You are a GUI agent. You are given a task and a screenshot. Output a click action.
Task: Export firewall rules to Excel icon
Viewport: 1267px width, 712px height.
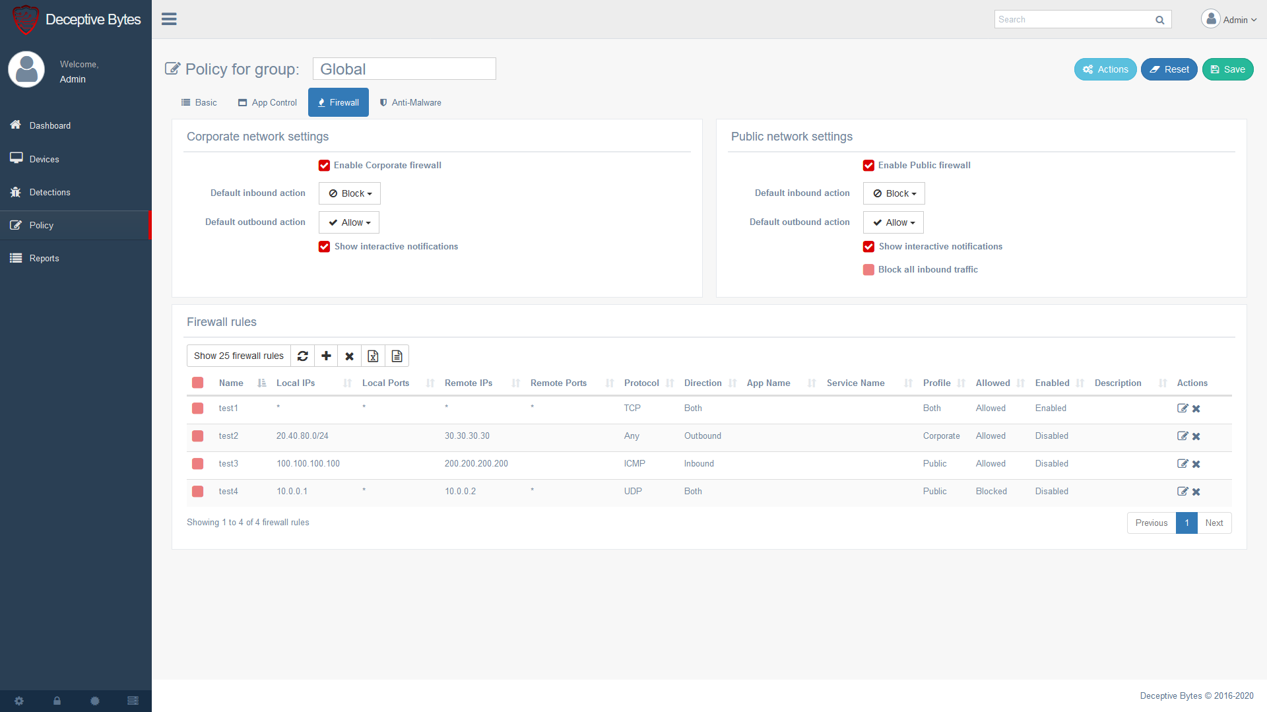[373, 356]
